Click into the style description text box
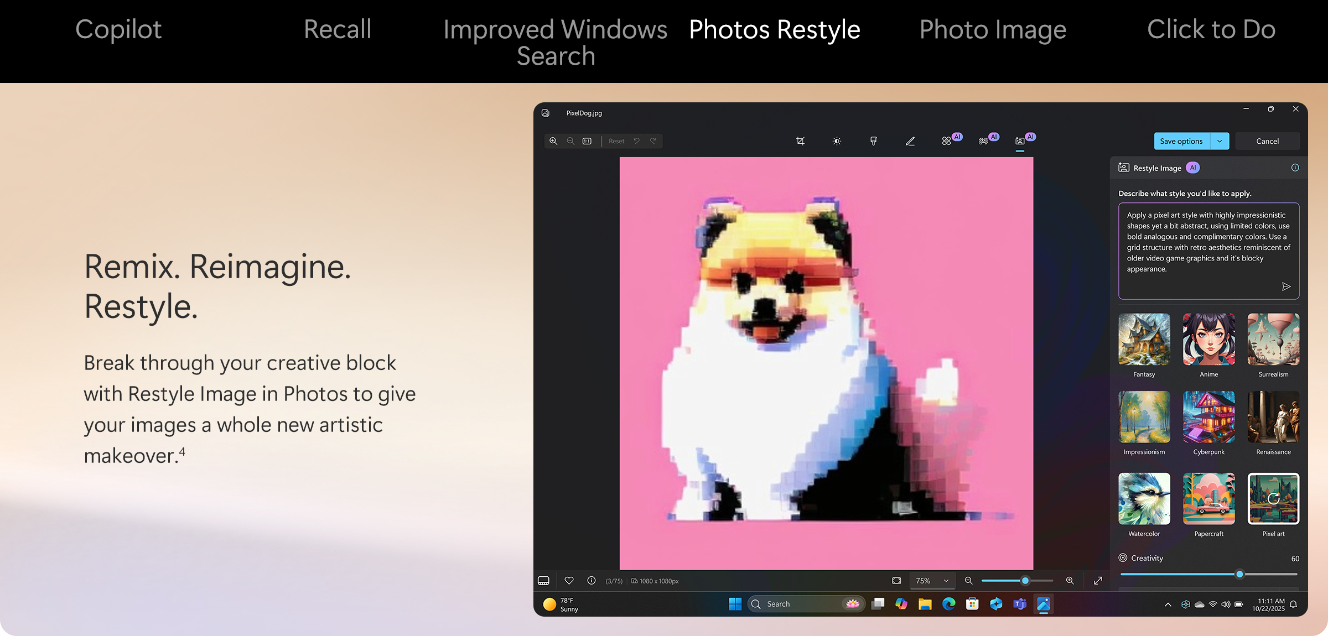The height and width of the screenshot is (636, 1328). coord(1208,251)
